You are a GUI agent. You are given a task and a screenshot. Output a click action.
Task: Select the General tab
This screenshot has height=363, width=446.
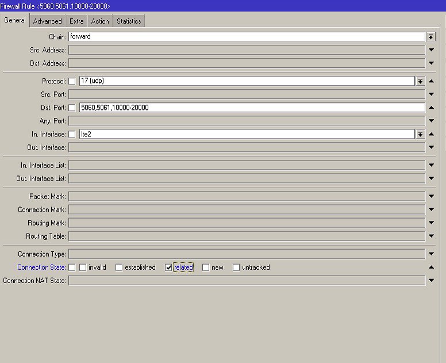point(15,20)
